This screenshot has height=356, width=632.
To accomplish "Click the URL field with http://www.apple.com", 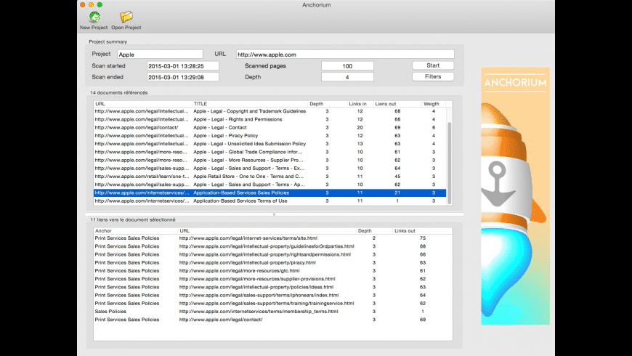I will tap(345, 54).
